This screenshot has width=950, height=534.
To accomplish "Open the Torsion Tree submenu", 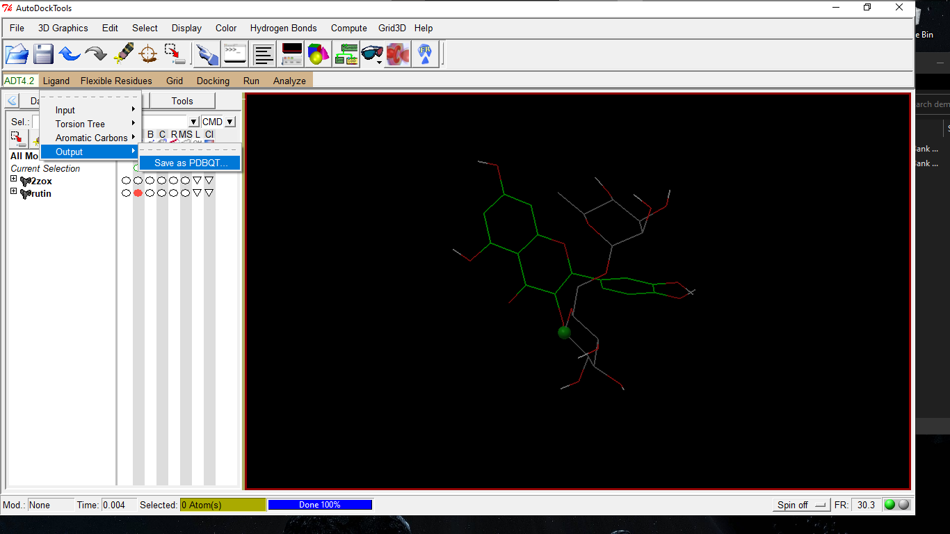I will click(x=90, y=124).
